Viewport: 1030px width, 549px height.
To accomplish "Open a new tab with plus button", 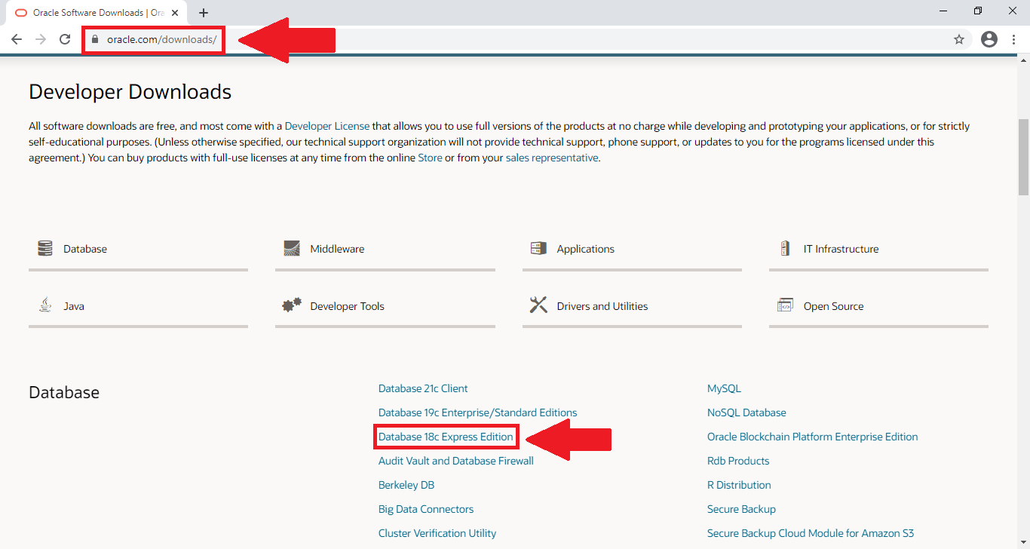I will pyautogui.click(x=204, y=13).
